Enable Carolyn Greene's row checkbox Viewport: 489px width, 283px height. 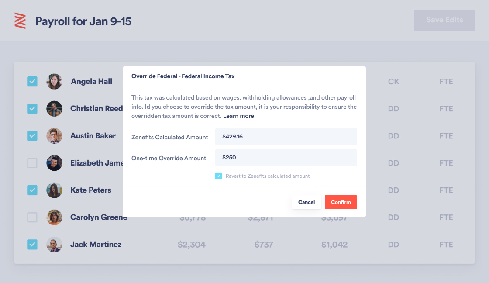point(32,217)
